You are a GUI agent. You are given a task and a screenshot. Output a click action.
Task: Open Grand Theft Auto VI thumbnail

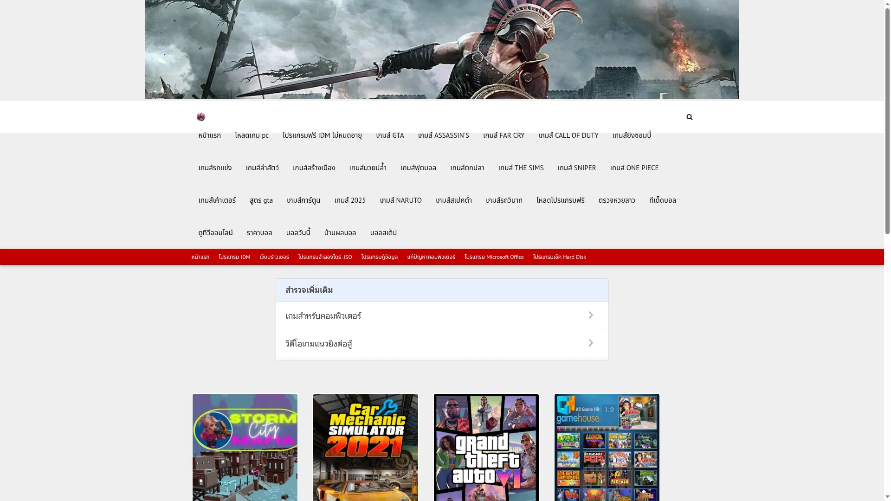click(x=486, y=447)
